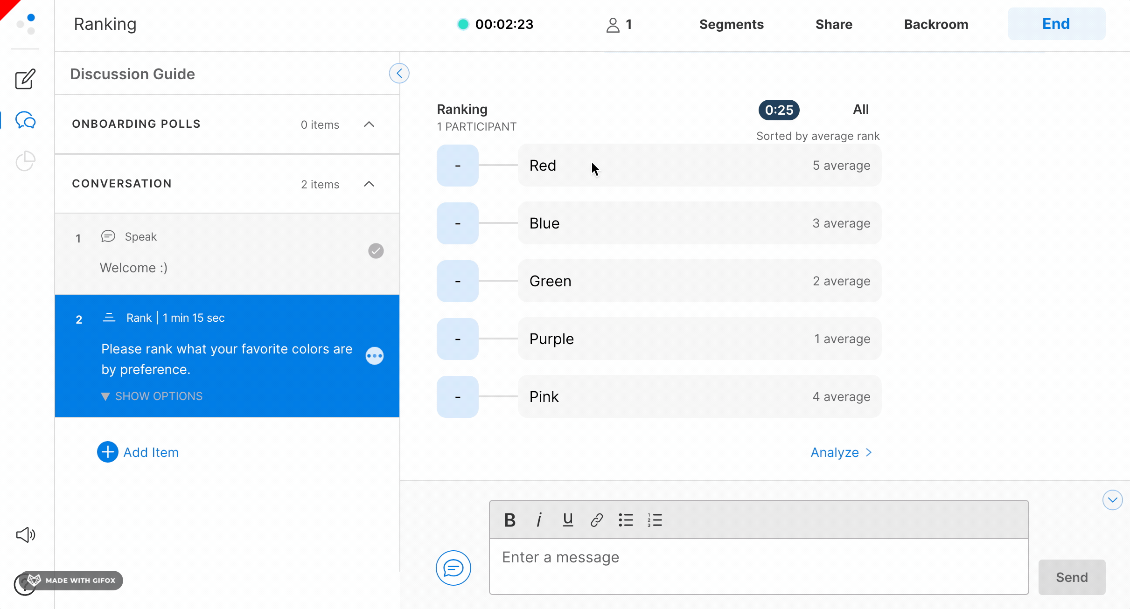
Task: Open the Share menu
Action: [x=834, y=24]
